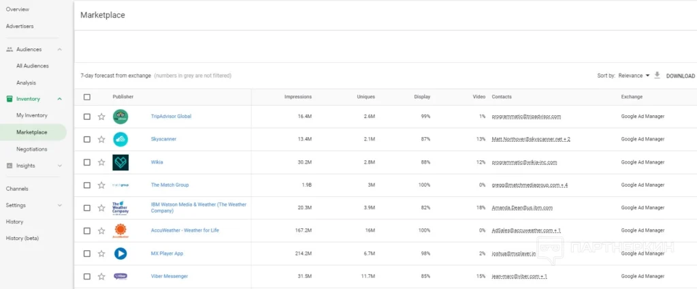Check The Match Group row checkbox
Viewport: 697px width, 289px height.
point(87,185)
